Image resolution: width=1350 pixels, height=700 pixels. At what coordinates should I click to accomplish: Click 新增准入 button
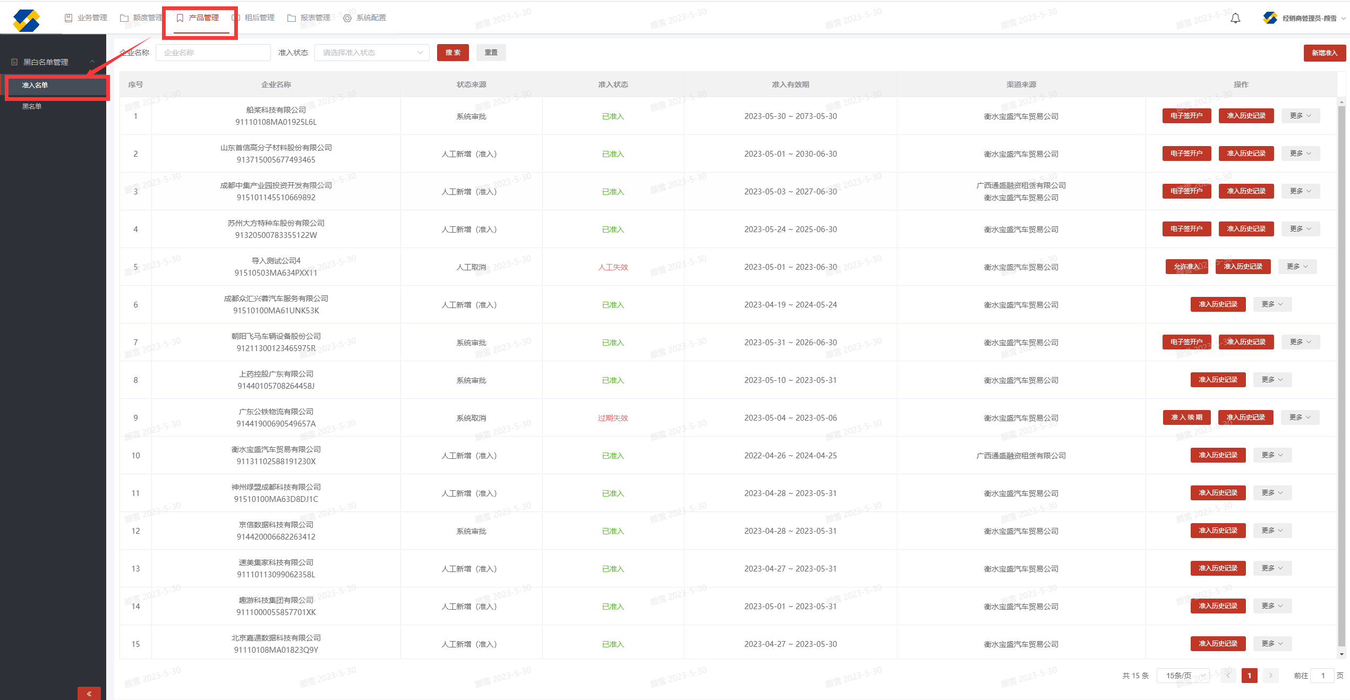point(1324,53)
